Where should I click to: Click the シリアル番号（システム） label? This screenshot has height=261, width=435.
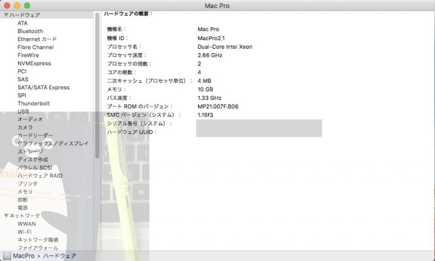[139, 124]
